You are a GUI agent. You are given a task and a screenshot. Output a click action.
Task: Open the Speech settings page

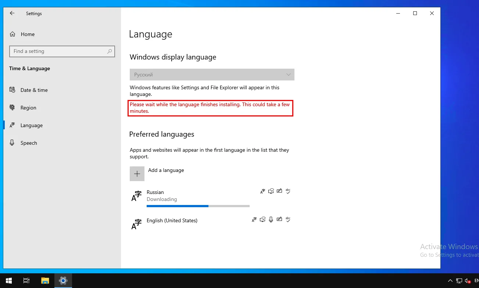click(29, 143)
